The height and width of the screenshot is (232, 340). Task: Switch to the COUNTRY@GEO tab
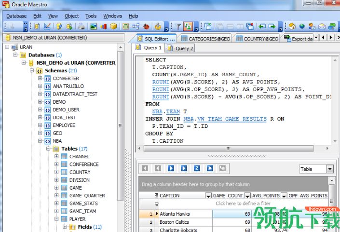pos(257,39)
